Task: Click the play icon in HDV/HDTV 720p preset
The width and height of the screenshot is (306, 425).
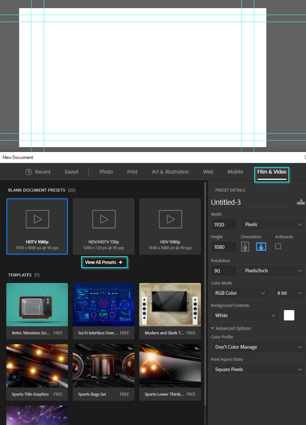Action: pos(104,219)
